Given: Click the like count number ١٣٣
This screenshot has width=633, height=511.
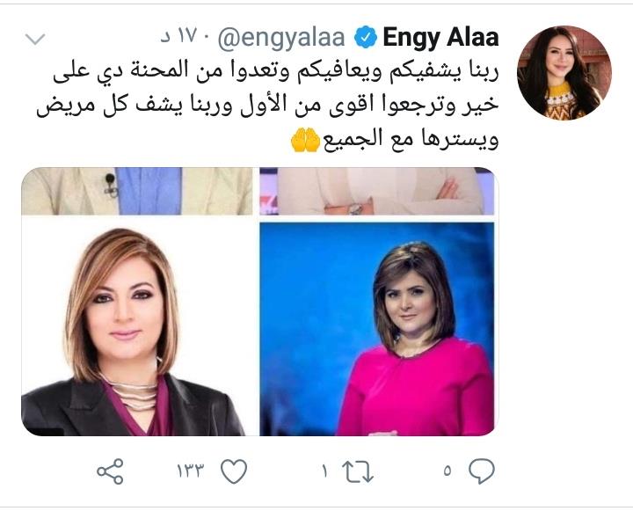Looking at the screenshot, I should point(191,471).
